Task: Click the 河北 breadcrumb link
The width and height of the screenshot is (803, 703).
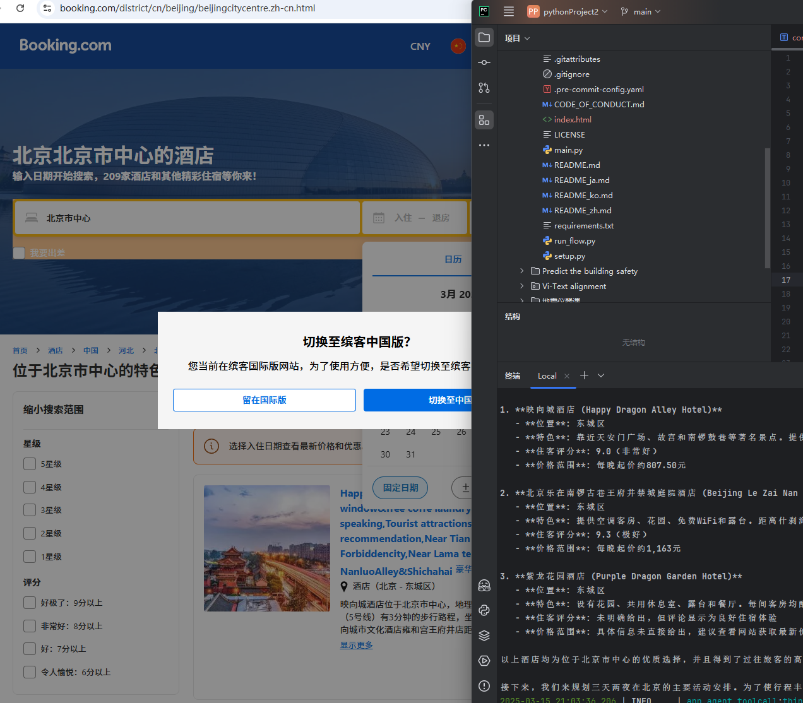Action: click(126, 350)
